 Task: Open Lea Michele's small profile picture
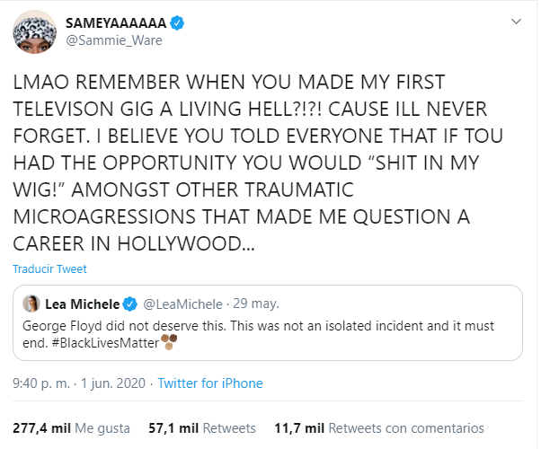30,303
